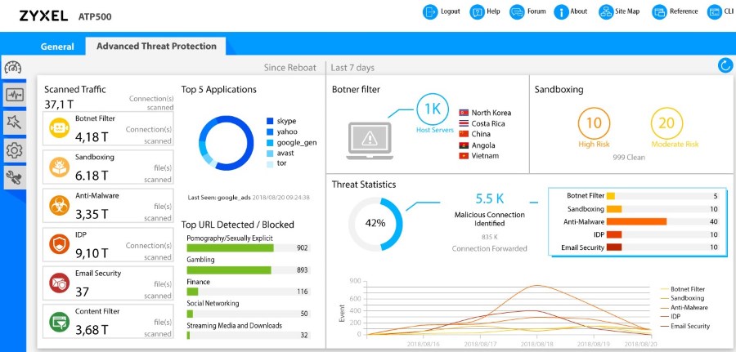Open the Help page icon
This screenshot has width=736, height=352.
pos(477,12)
